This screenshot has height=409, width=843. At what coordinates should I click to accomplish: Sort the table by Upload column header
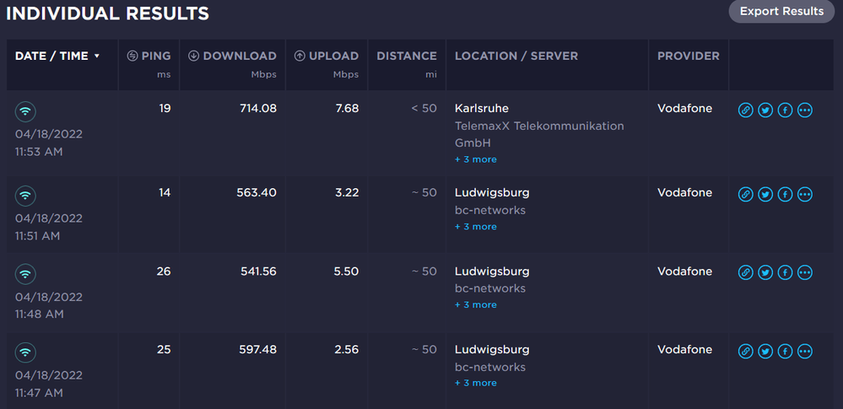[327, 57]
